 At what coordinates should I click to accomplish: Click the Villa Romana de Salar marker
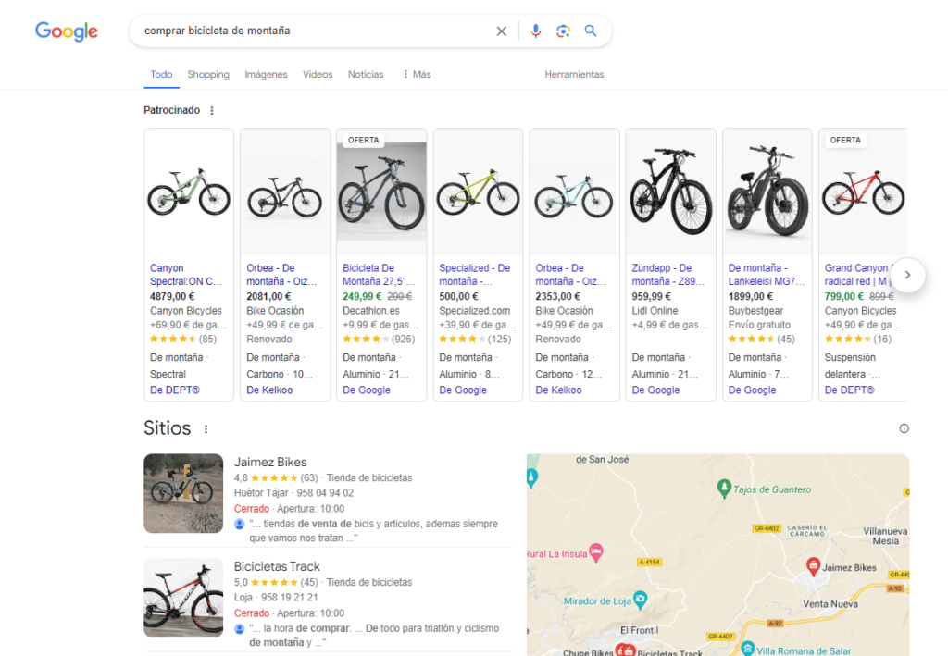coord(748,649)
